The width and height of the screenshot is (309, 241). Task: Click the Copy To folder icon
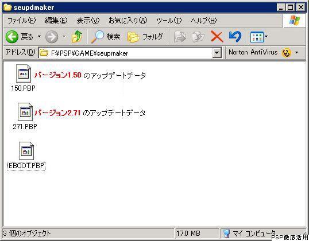coord(198,37)
